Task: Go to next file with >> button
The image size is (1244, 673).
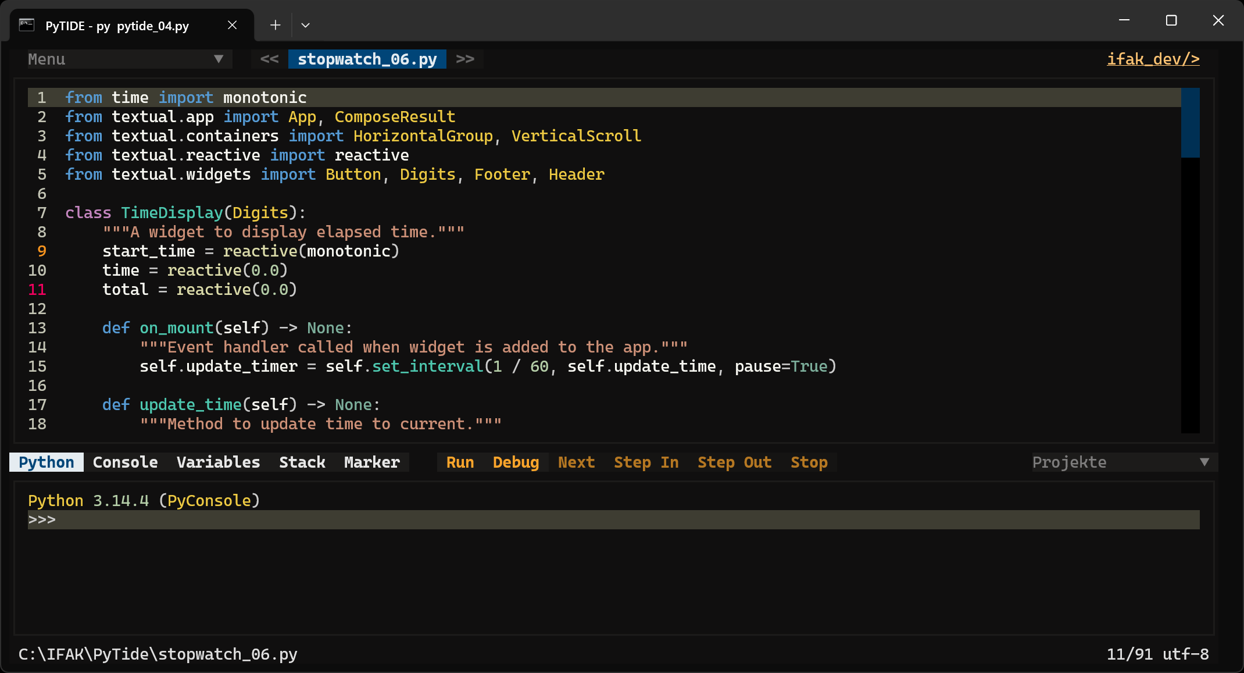Action: [465, 59]
